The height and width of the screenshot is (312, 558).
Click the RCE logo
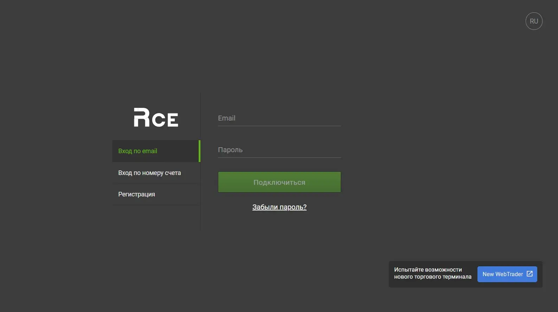[156, 117]
